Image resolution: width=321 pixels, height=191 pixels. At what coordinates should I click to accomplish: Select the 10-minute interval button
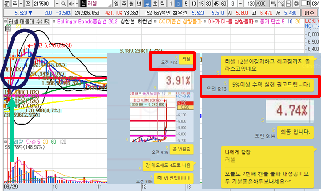pos(194,4)
